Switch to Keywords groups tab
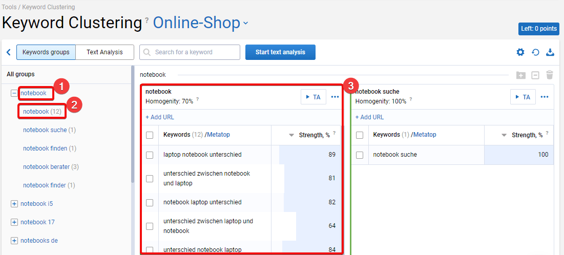This screenshot has height=255, width=564. coord(46,52)
